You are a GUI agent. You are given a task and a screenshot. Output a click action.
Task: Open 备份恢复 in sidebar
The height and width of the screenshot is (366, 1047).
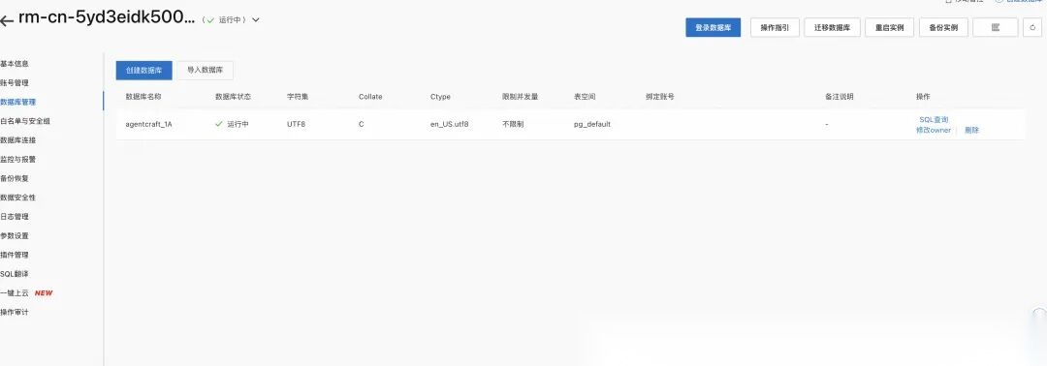(x=14, y=179)
